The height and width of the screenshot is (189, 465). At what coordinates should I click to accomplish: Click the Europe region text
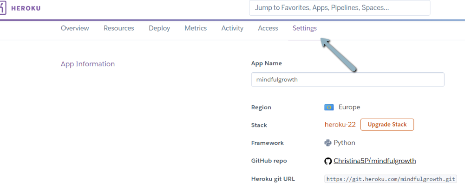[349, 107]
